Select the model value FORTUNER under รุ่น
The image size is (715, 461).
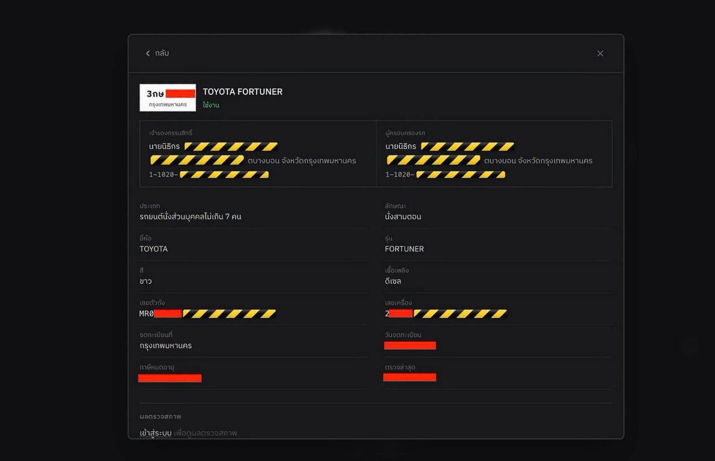[404, 249]
